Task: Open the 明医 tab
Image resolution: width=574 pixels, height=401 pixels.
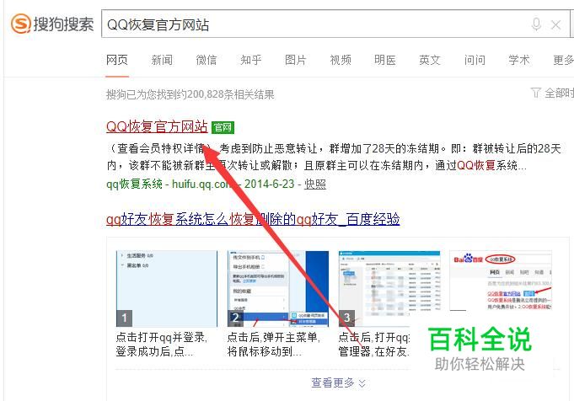Action: (x=385, y=60)
